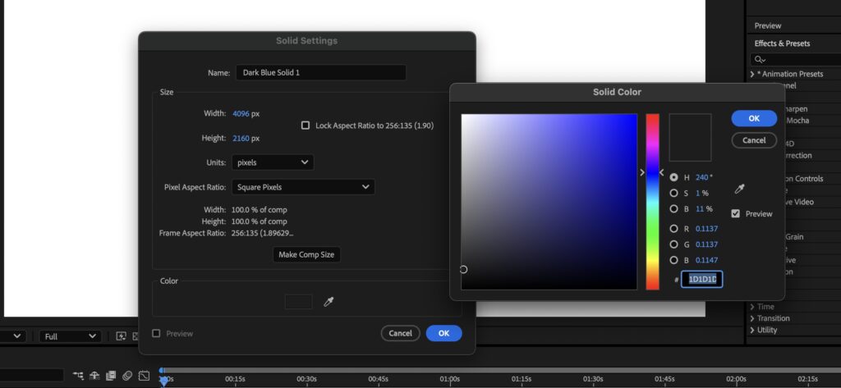The width and height of the screenshot is (841, 388).
Task: Click the 02:00s mark on timeline ruler
Action: tap(736, 380)
